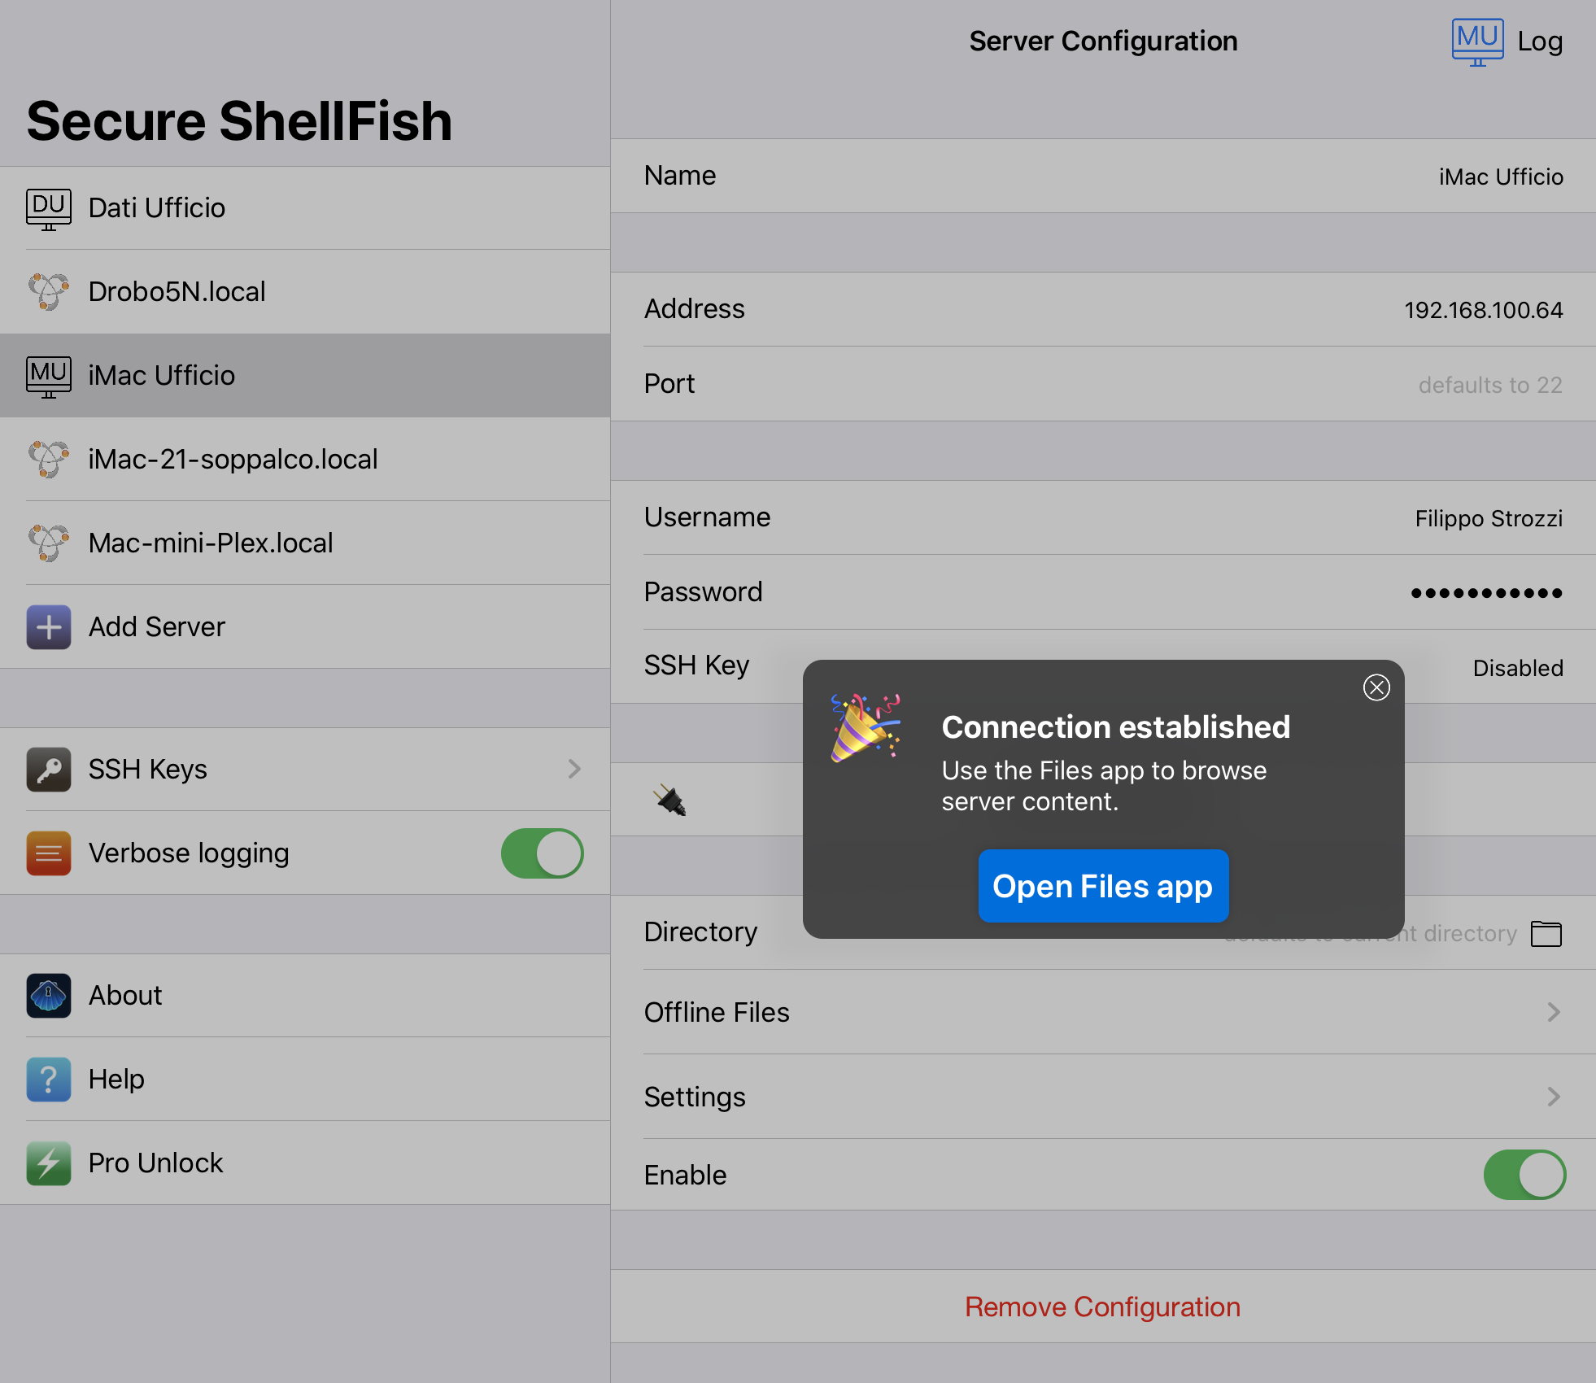The width and height of the screenshot is (1596, 1383).
Task: Click the Port input field
Action: (x=1103, y=384)
